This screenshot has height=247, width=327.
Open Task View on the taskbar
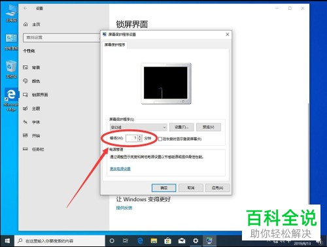[126, 241]
